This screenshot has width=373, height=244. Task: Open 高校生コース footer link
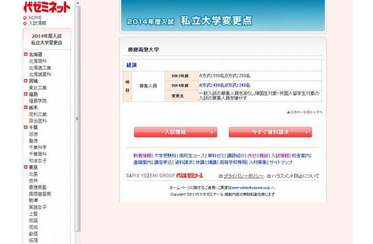click(x=192, y=156)
